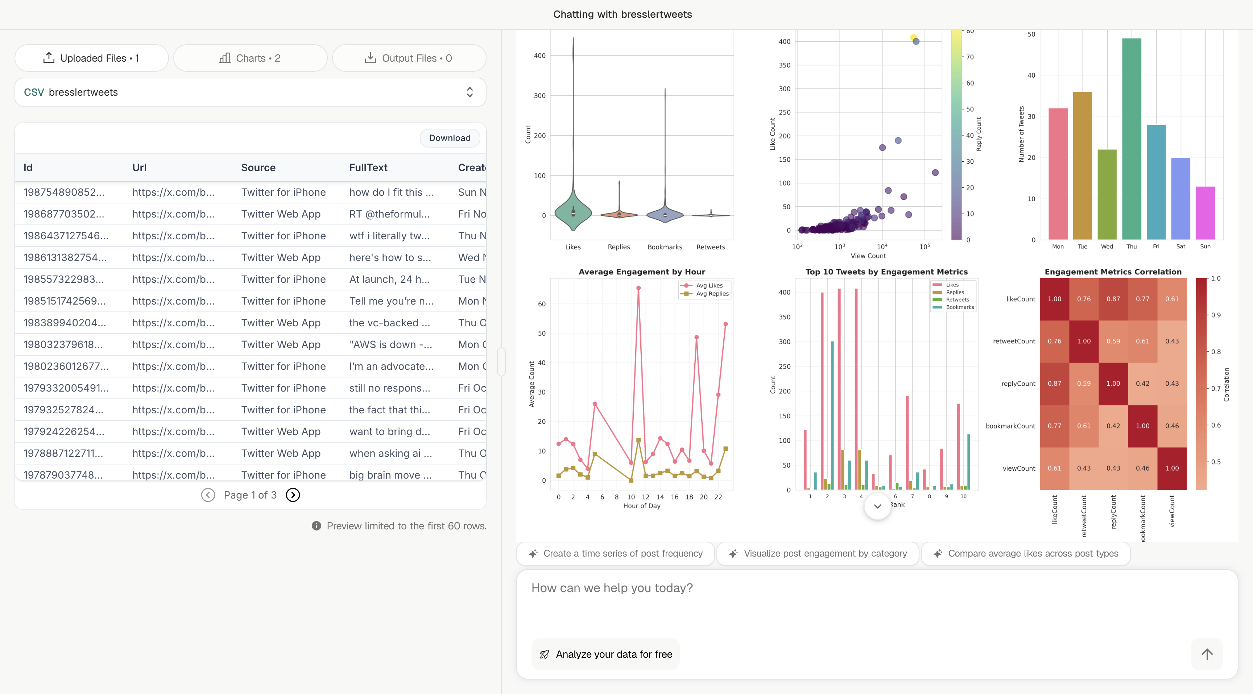The height and width of the screenshot is (694, 1253).
Task: Open the Output Files panel
Action: [409, 58]
